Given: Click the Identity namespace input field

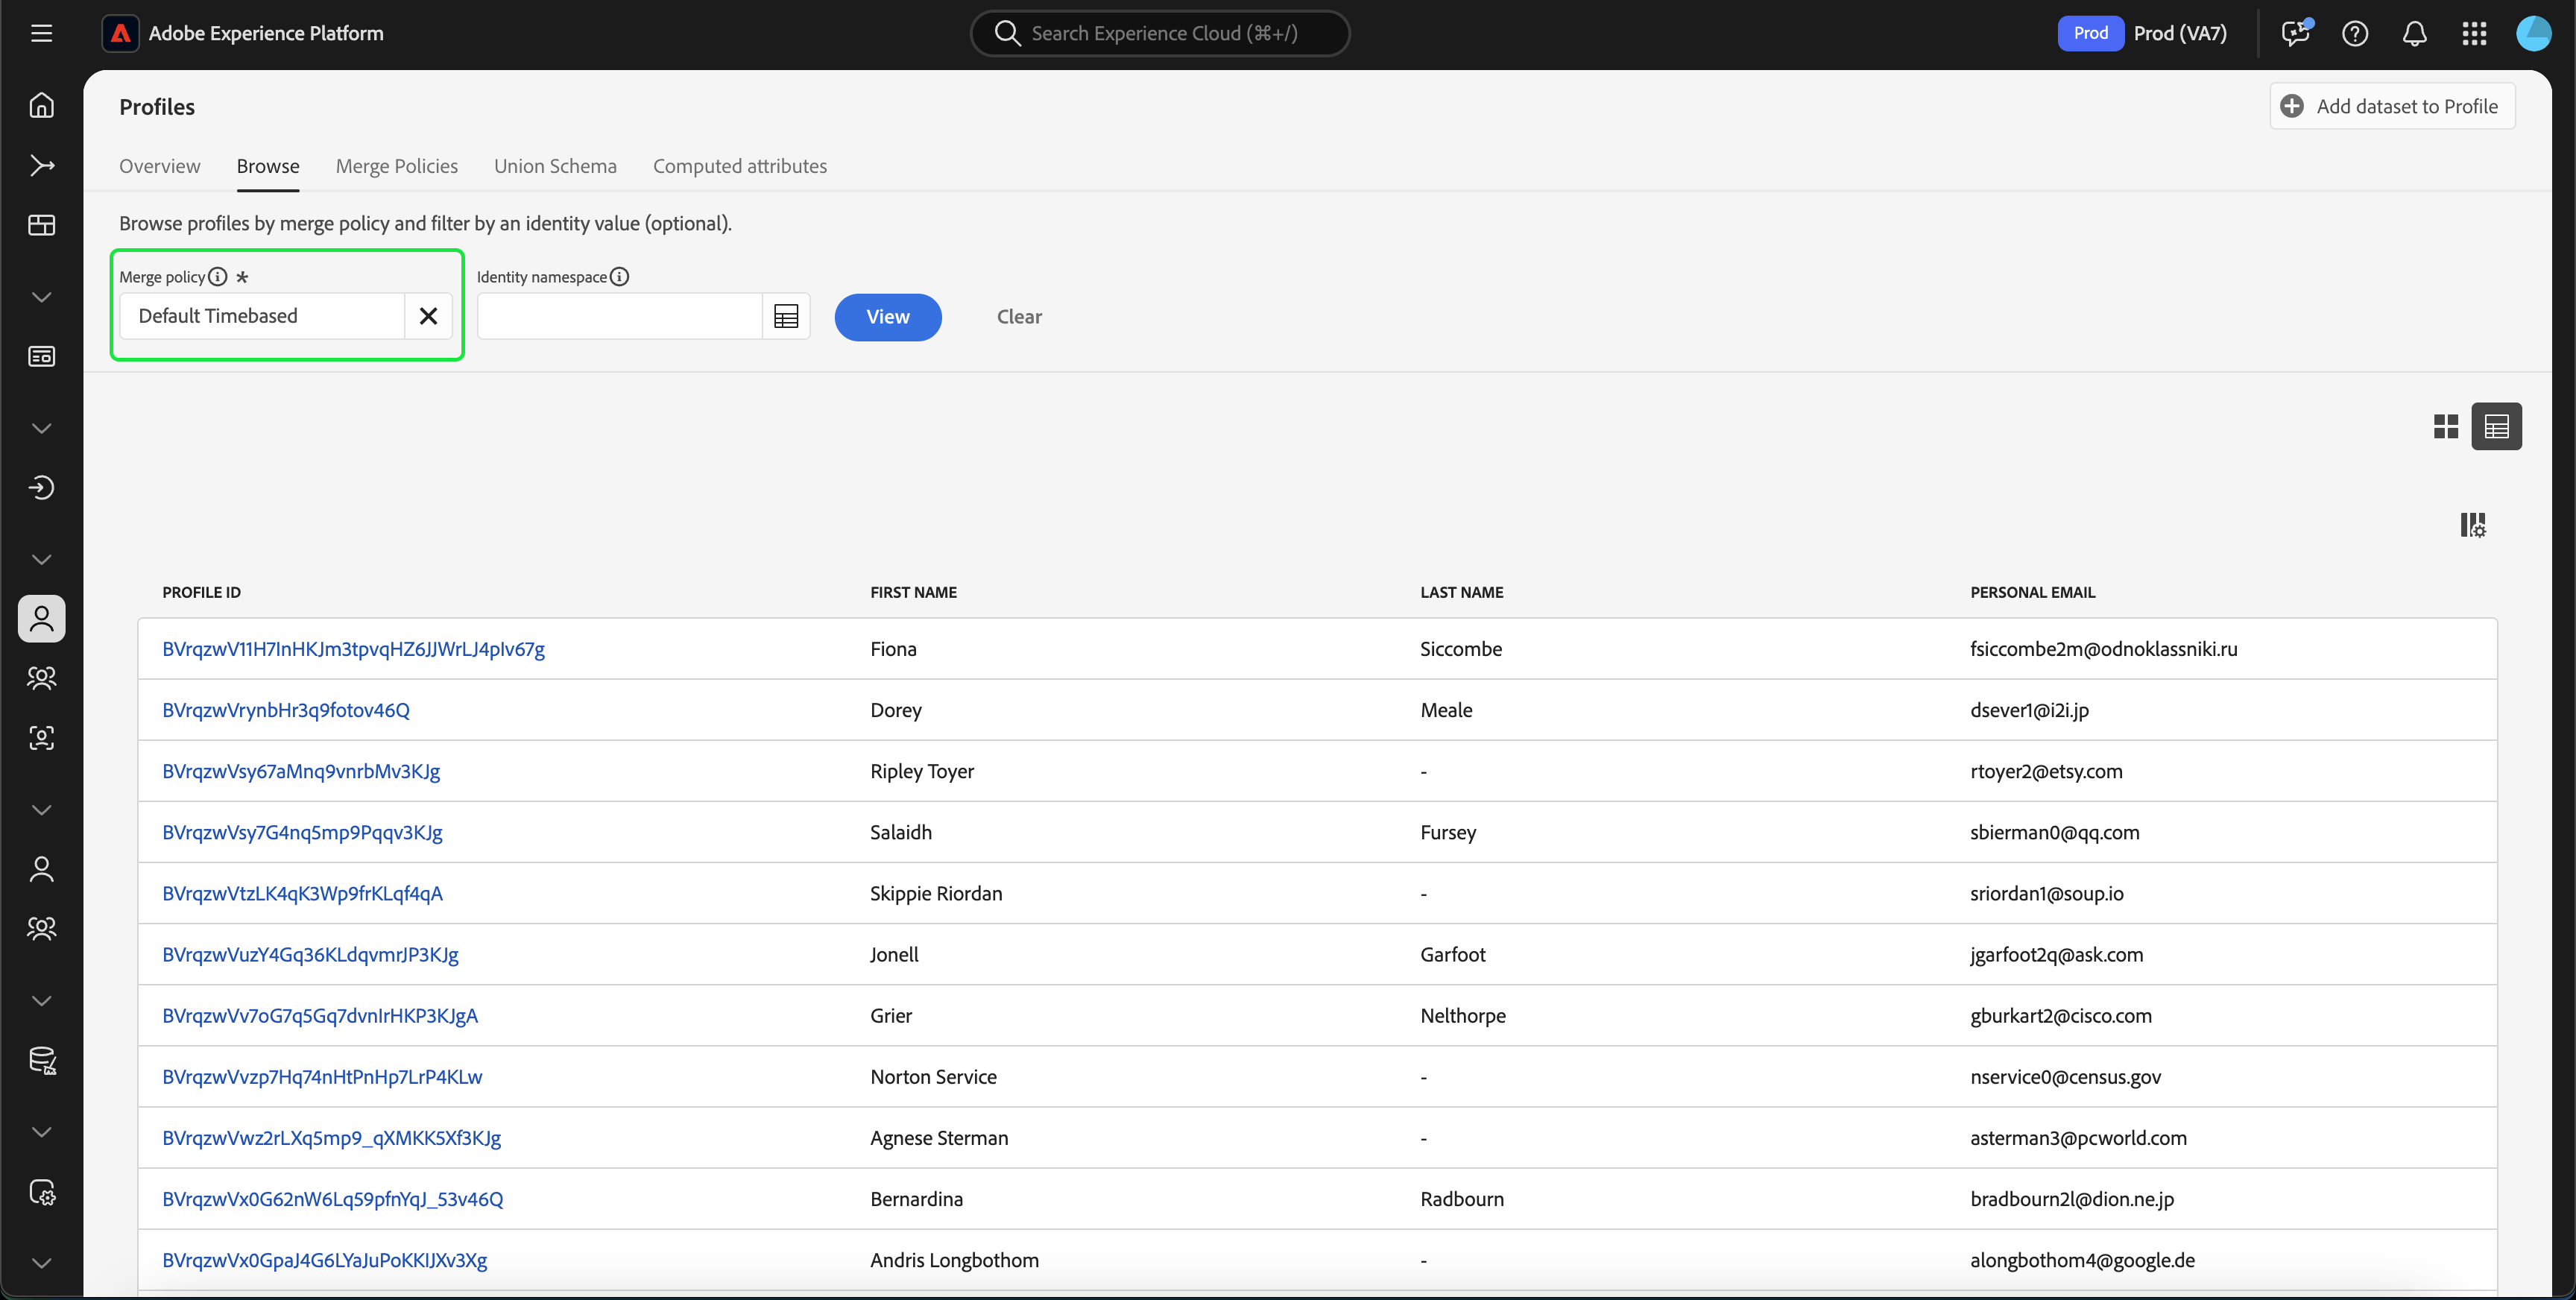Looking at the screenshot, I should pyautogui.click(x=620, y=316).
